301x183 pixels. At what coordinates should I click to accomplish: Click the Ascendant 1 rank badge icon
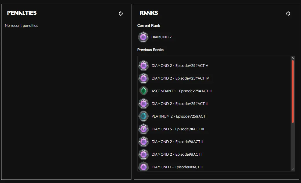tap(144, 91)
